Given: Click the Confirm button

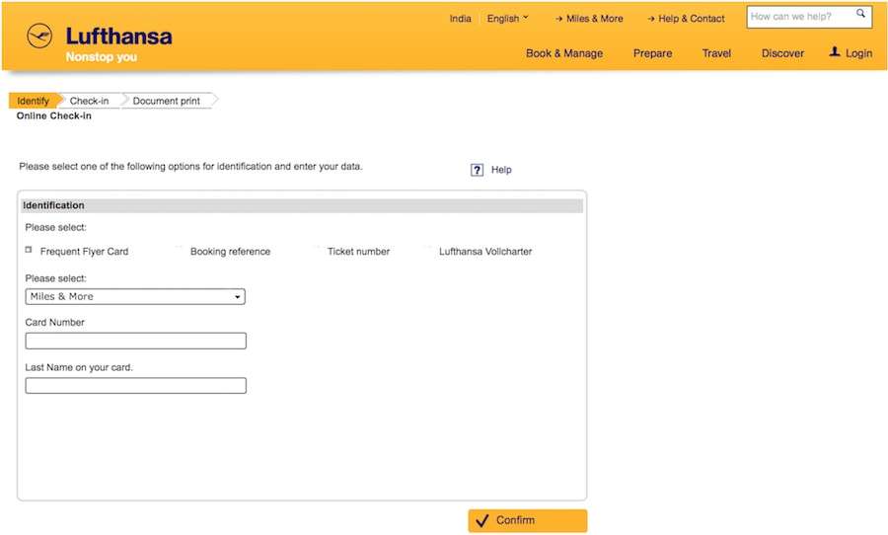Looking at the screenshot, I should [x=527, y=520].
